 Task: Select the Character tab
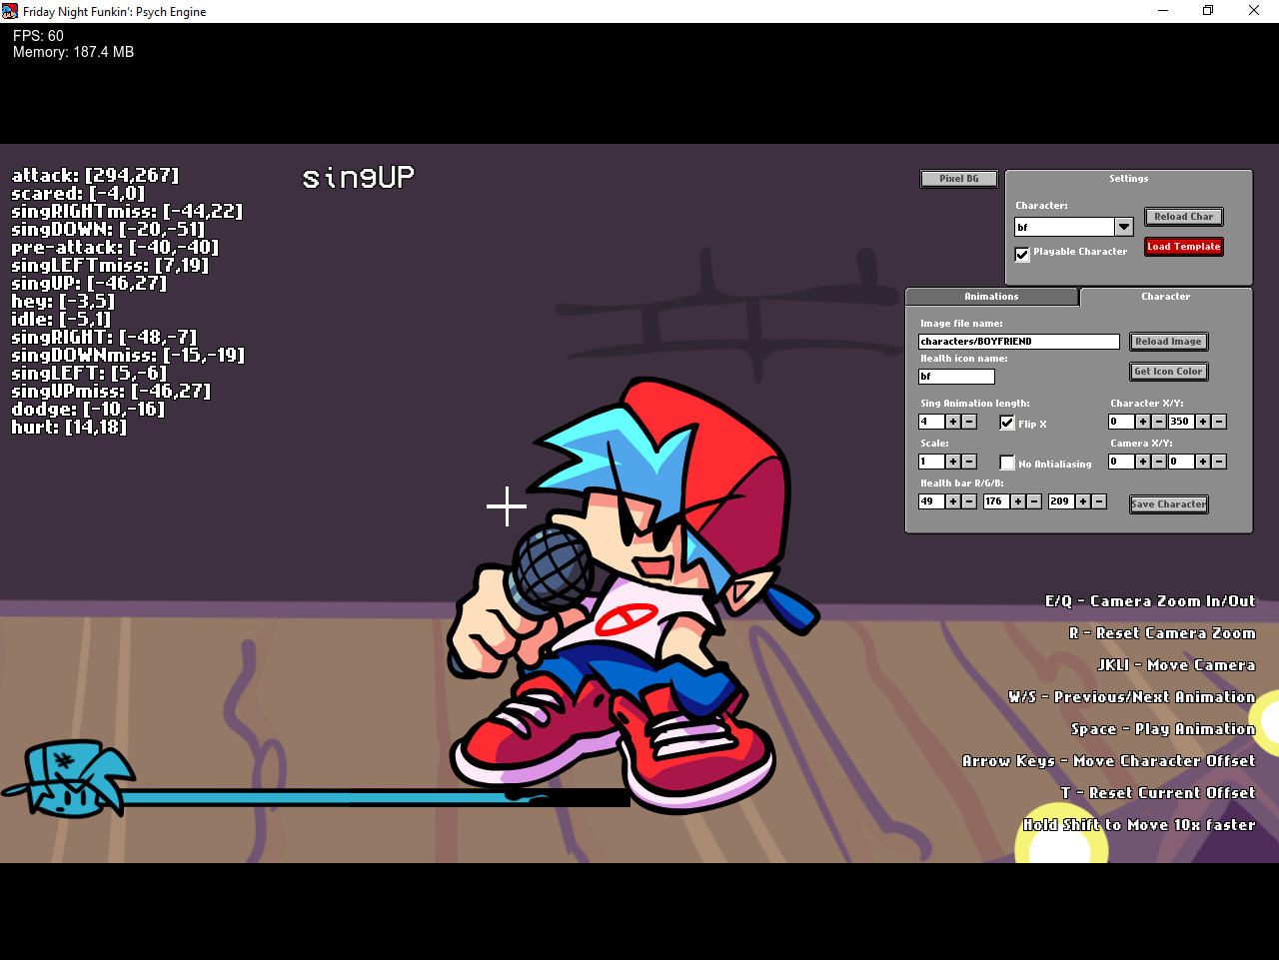pyautogui.click(x=1165, y=296)
